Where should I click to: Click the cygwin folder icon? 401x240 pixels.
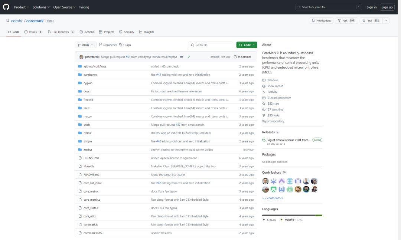pos(80,83)
